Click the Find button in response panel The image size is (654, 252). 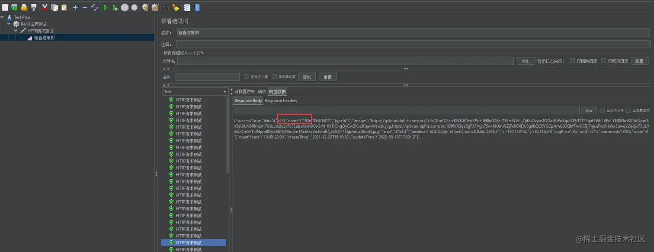point(589,110)
